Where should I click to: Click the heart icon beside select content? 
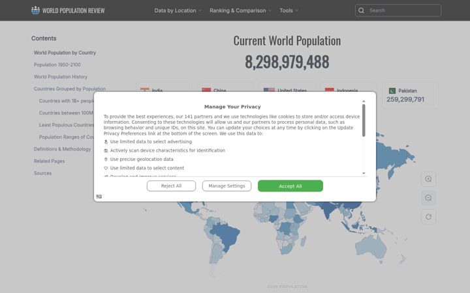tap(106, 168)
